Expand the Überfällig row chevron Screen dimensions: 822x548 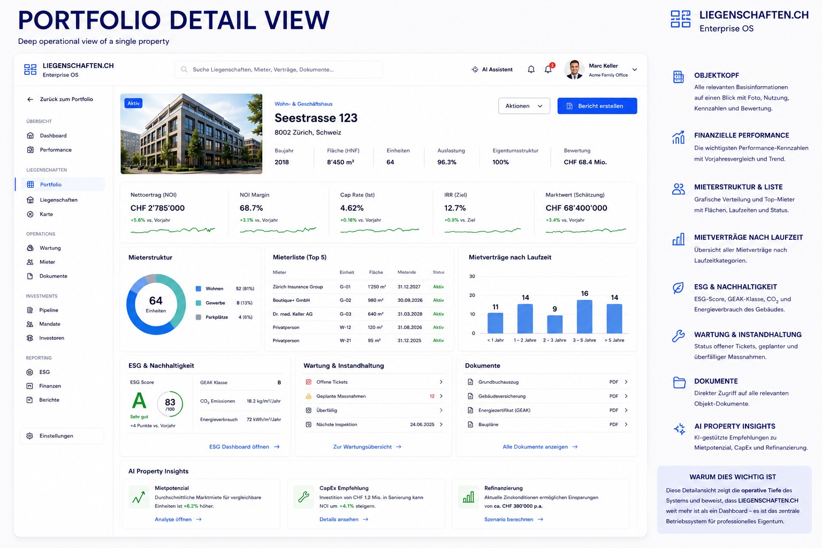click(x=441, y=410)
